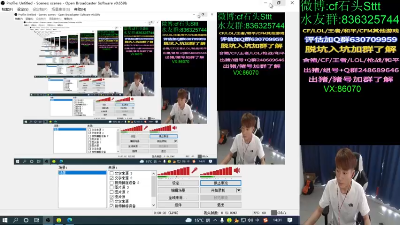Click the yellow-green circular tray icon

[x=229, y=220]
